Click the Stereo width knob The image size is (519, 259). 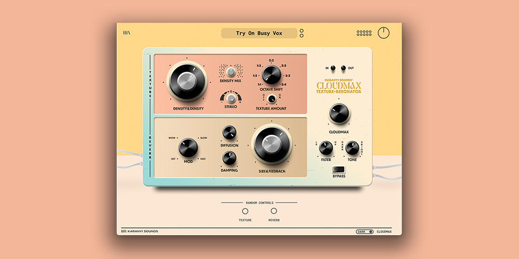(x=230, y=98)
